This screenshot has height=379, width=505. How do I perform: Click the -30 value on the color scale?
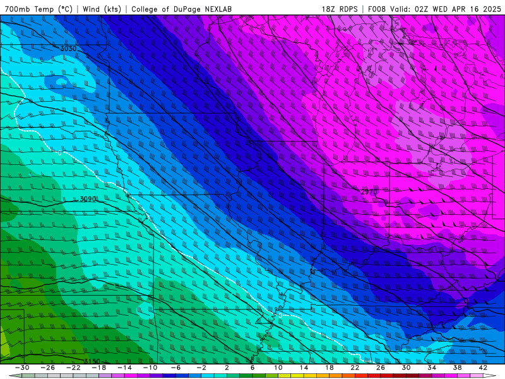point(22,368)
